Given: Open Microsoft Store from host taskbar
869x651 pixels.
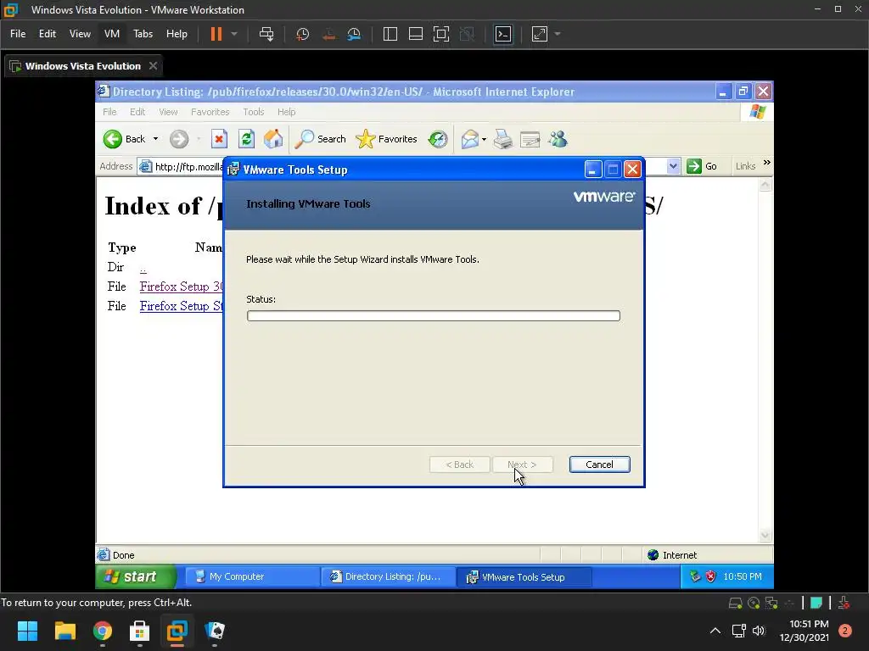Looking at the screenshot, I should [140, 631].
